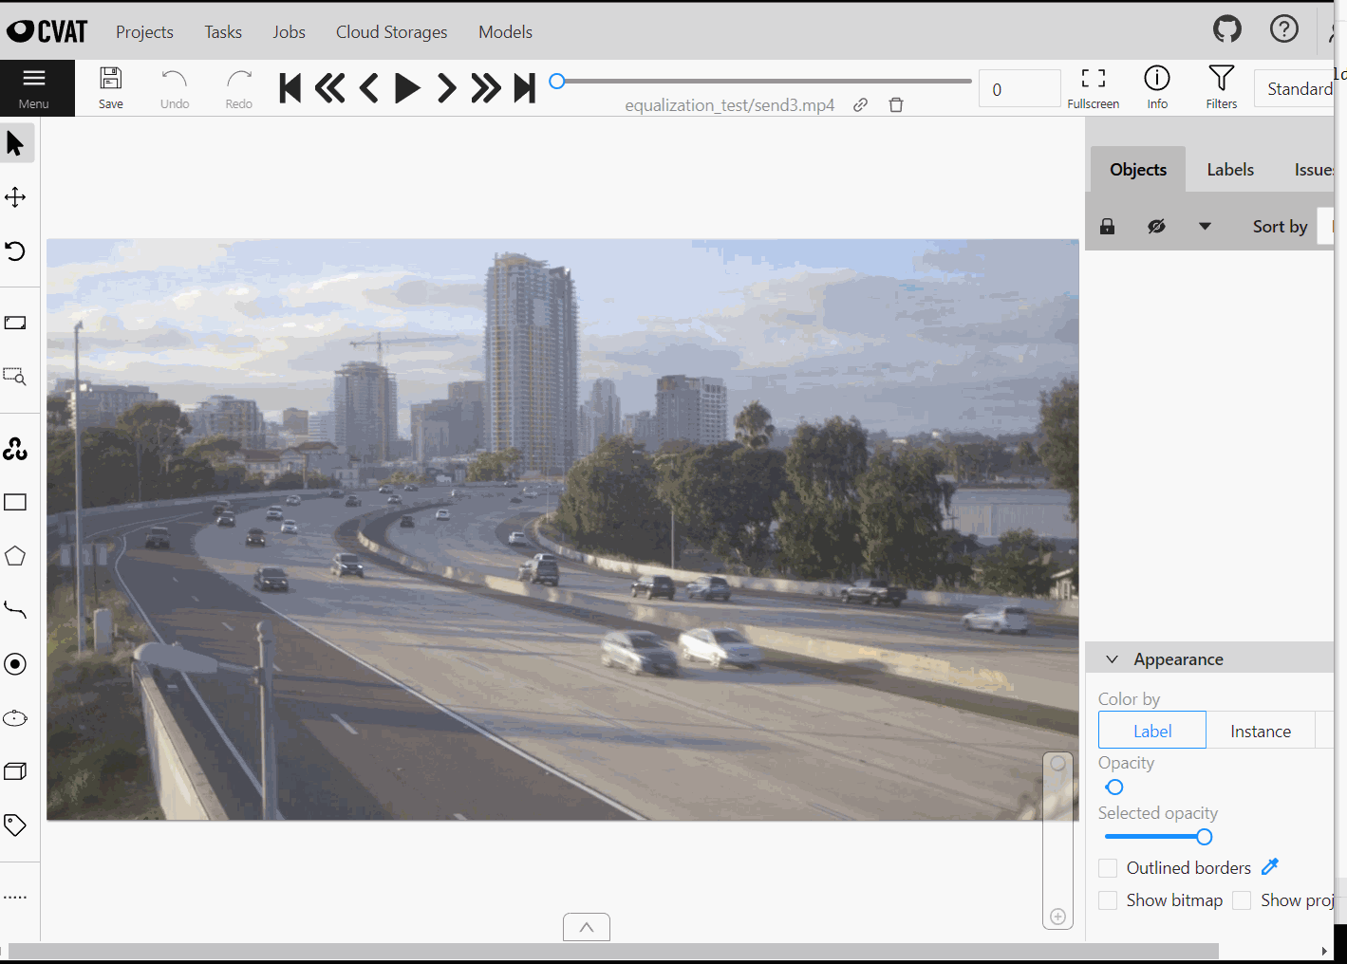
Task: Select the Move image tool
Action: tap(15, 197)
